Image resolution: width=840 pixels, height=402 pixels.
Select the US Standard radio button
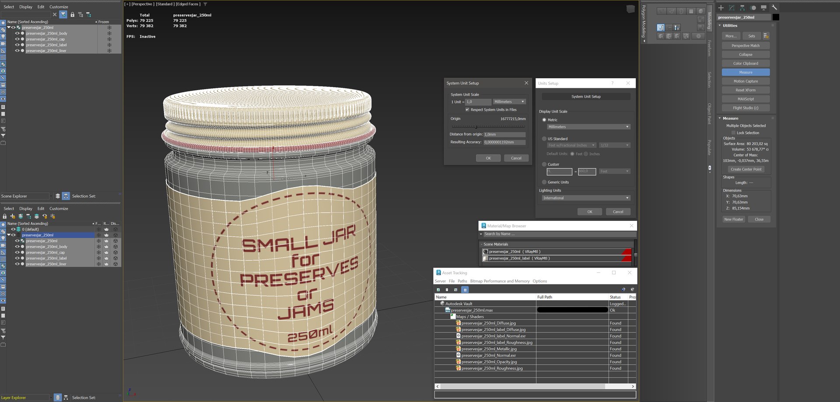coord(544,139)
